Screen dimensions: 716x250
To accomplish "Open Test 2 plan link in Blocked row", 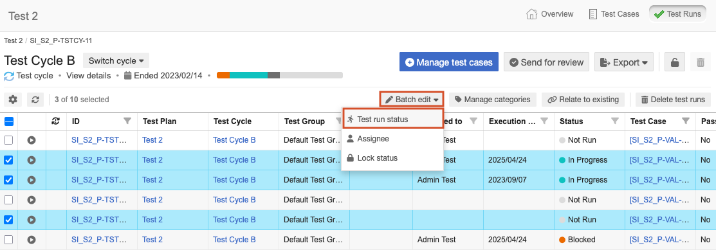I will [152, 240].
